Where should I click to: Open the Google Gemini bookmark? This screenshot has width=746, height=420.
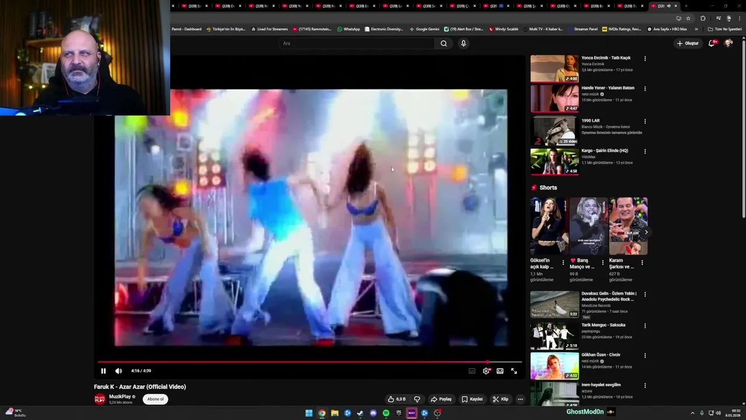[x=424, y=29]
